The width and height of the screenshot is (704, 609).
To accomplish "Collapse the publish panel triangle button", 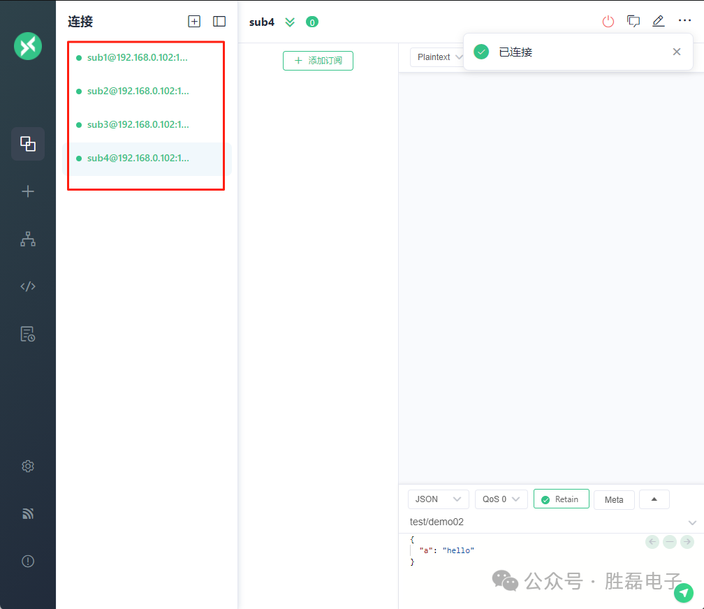I will coord(654,499).
